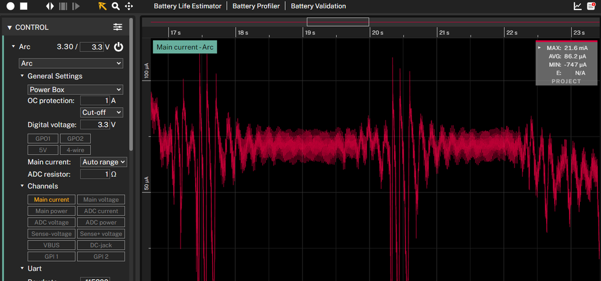Open Battery Validation
601x281 pixels.
point(318,6)
